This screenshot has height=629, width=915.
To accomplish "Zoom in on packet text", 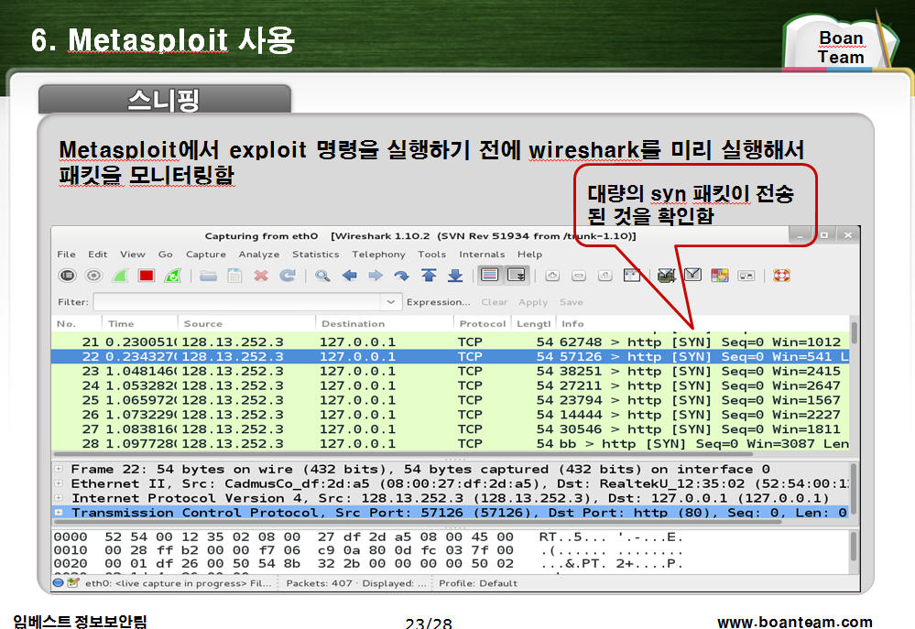I will pyautogui.click(x=552, y=276).
